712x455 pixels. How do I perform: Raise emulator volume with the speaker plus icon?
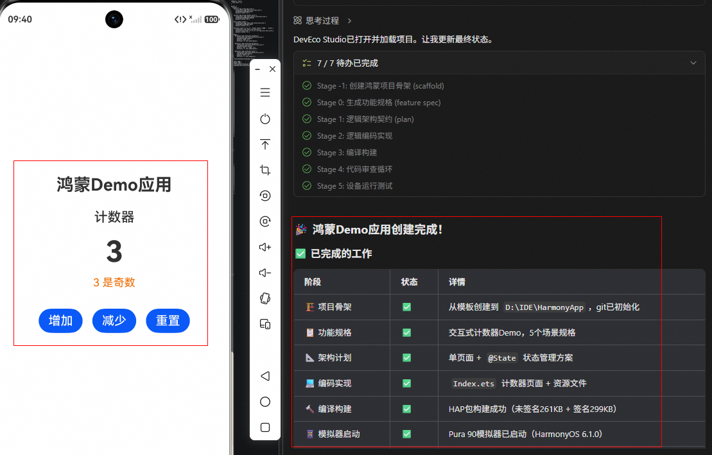265,247
